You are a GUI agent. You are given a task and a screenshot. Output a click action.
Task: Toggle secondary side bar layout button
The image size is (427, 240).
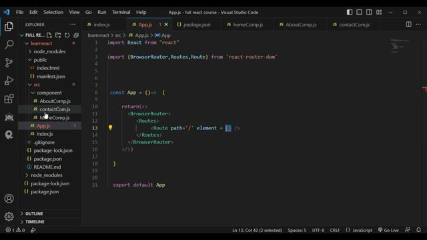[369, 12]
